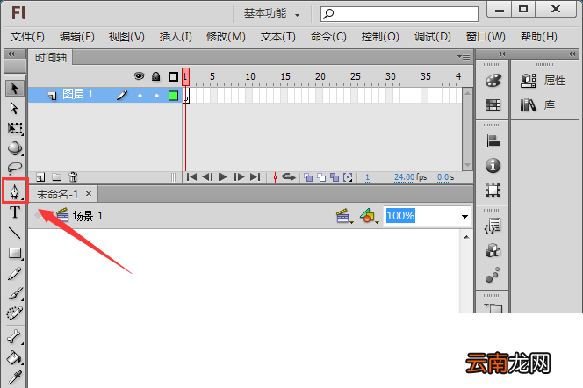Open the 窗口(W) menu
Image resolution: width=583 pixels, height=388 pixels.
(486, 37)
